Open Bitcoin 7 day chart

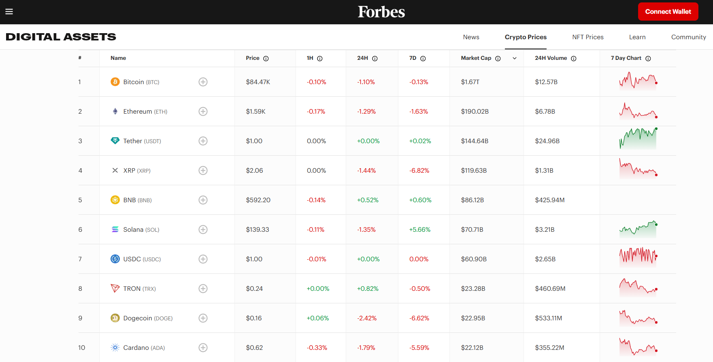pyautogui.click(x=638, y=81)
